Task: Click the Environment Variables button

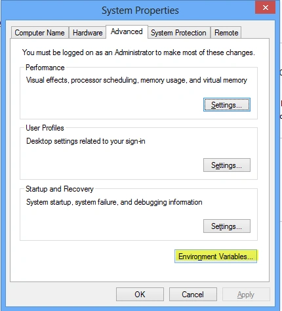Action: coord(216,256)
